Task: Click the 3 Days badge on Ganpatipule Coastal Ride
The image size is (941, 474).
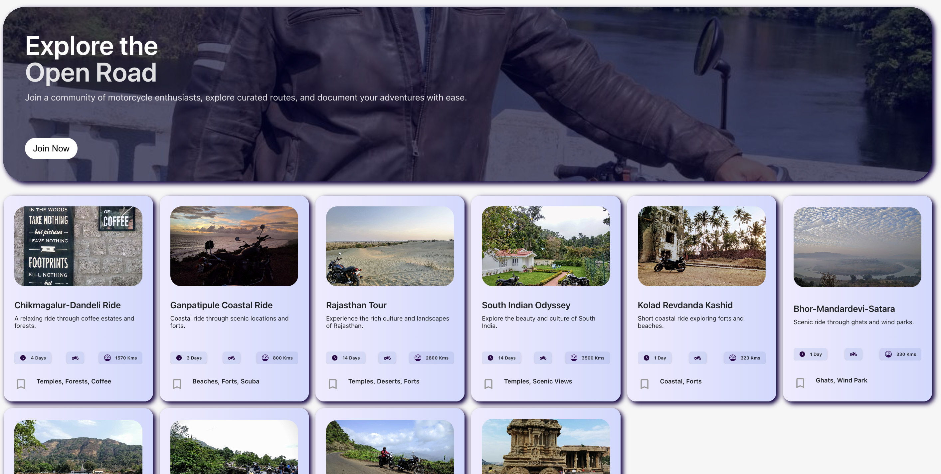Action: pyautogui.click(x=189, y=358)
